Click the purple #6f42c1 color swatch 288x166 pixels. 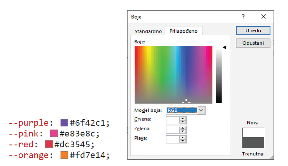(64, 123)
